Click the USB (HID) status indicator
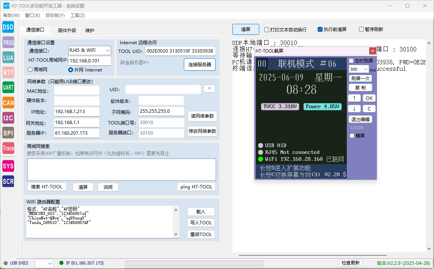Image resolution: width=434 pixels, height=269 pixels. pyautogui.click(x=16, y=263)
